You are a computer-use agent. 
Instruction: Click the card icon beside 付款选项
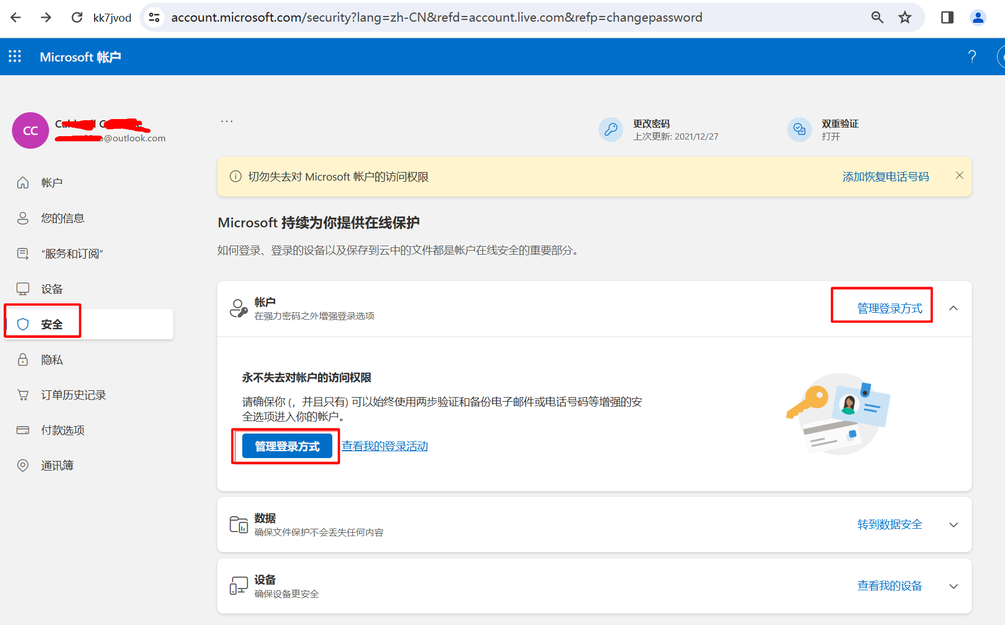pos(23,430)
